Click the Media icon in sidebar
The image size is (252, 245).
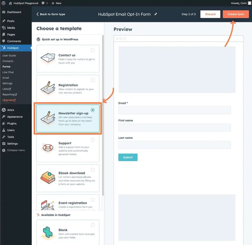4,28
